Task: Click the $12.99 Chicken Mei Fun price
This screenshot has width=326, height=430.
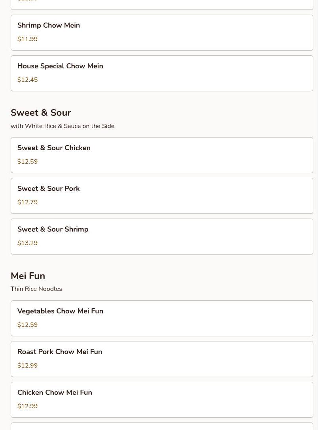Action: pos(27,406)
